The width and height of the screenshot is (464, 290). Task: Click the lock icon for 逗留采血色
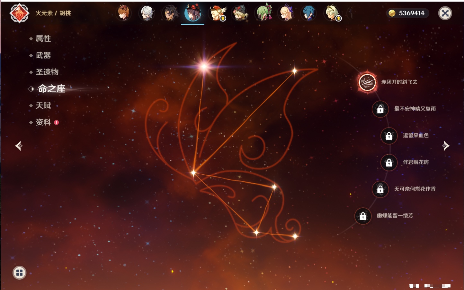pyautogui.click(x=389, y=136)
